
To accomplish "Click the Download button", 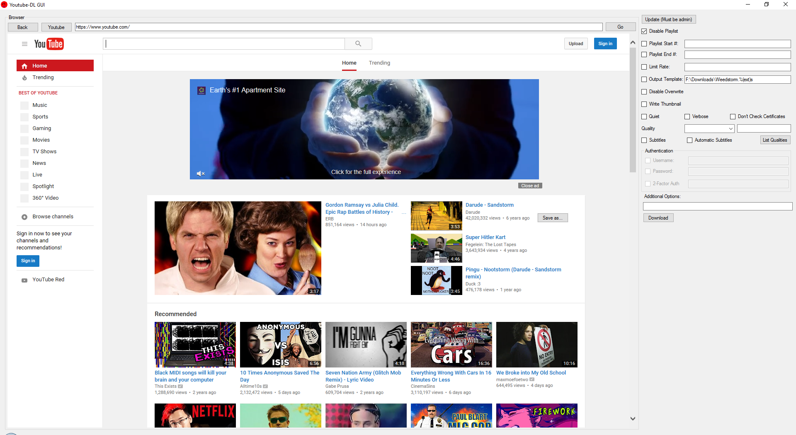I will click(x=658, y=218).
